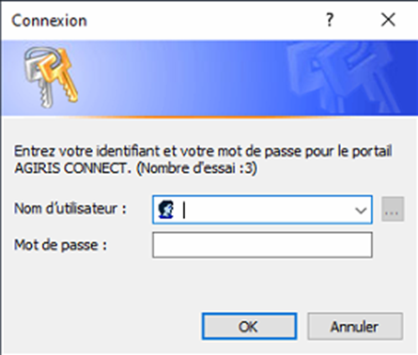Click the user avatar icon in username field
This screenshot has height=355, width=418.
point(165,209)
